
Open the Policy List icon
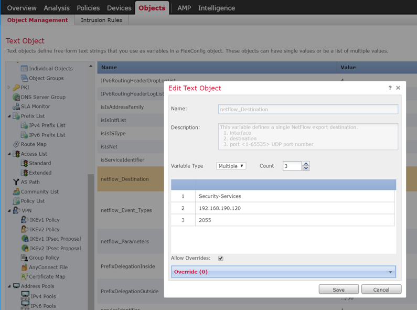point(16,201)
